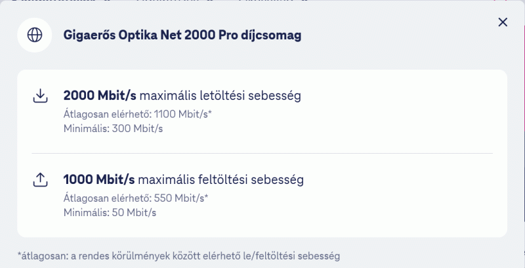Image resolution: width=525 pixels, height=268 pixels.
Task: Click the divider line between download and upload
Action: [x=262, y=154]
